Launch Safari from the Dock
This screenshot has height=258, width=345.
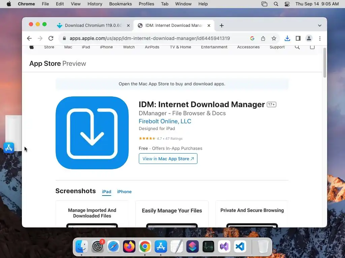tap(113, 246)
